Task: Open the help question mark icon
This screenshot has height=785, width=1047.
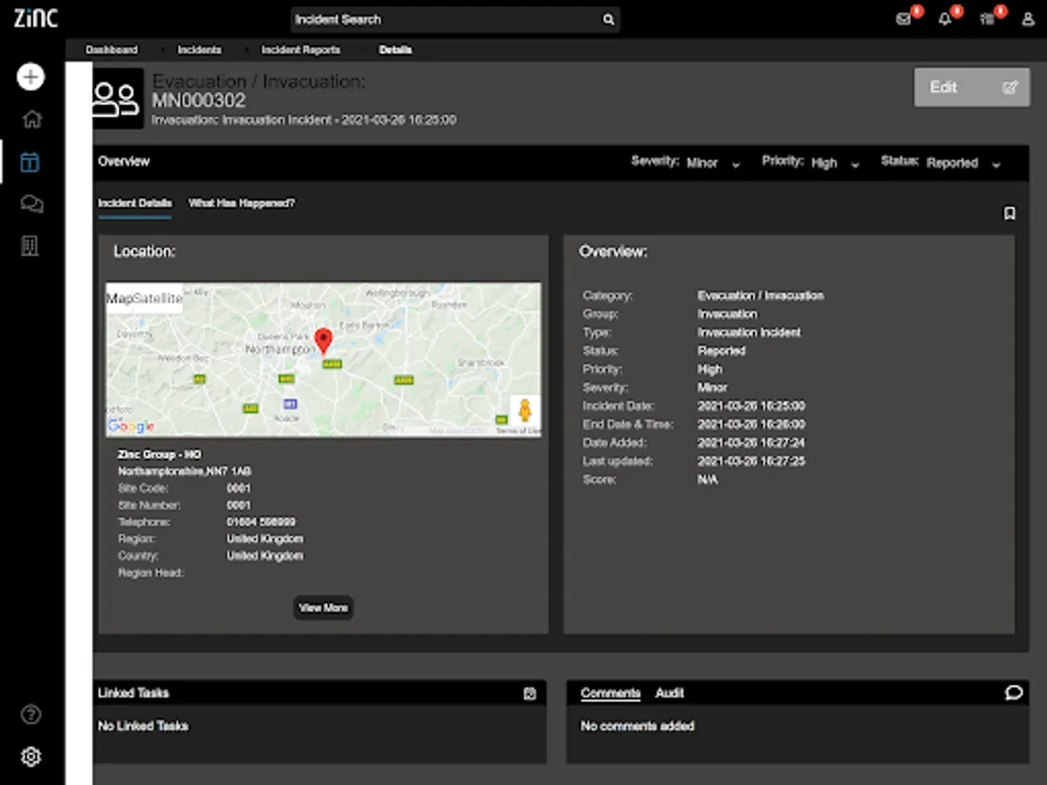Action: pyautogui.click(x=31, y=715)
